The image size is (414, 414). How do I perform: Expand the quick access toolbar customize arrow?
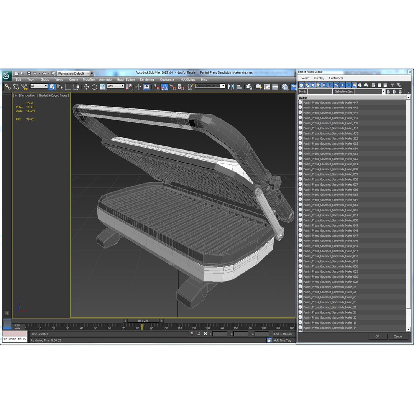[x=92, y=73]
